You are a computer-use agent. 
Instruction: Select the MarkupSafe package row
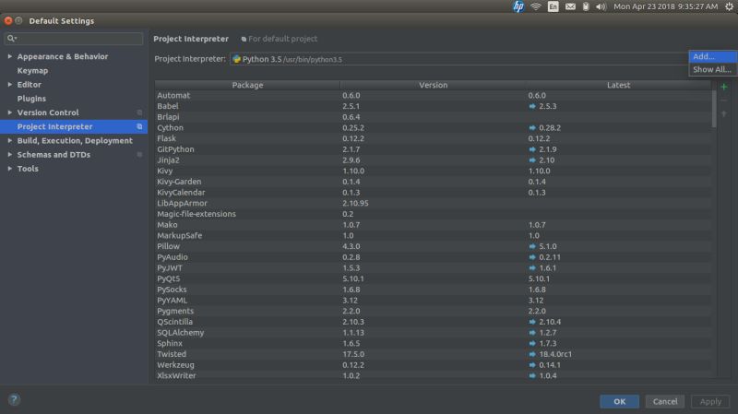[x=433, y=236]
